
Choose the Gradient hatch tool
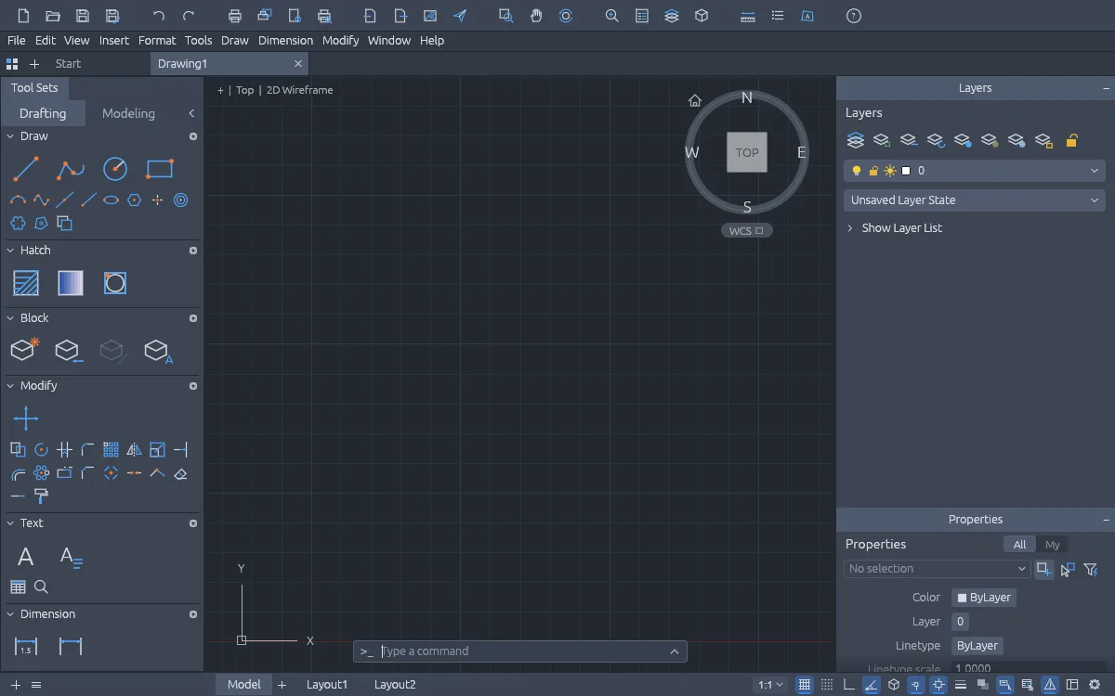point(71,283)
